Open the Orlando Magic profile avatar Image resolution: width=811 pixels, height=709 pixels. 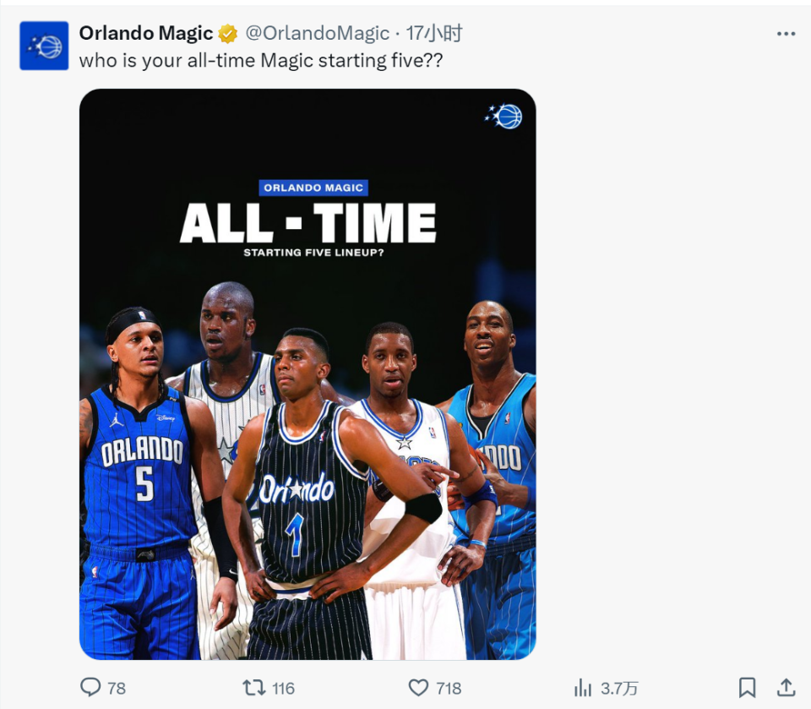[x=44, y=46]
